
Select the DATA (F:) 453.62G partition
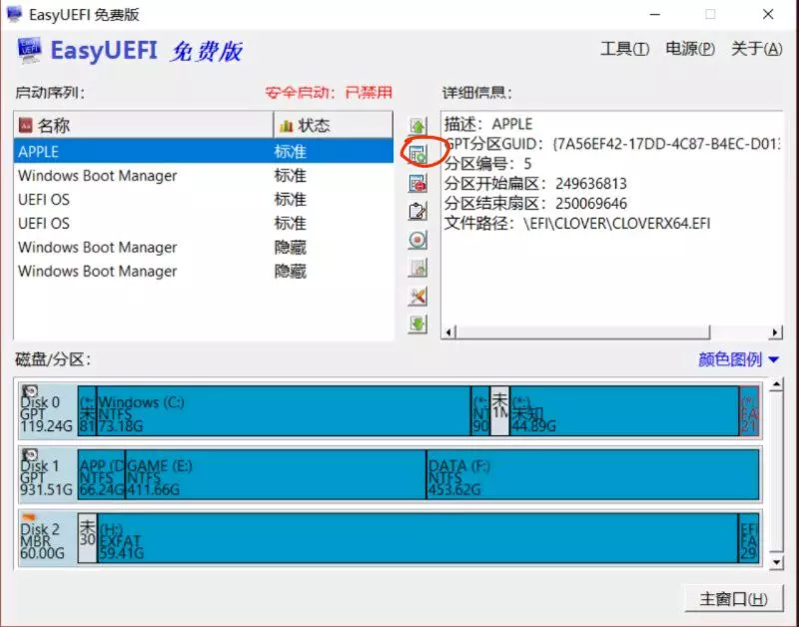point(592,474)
